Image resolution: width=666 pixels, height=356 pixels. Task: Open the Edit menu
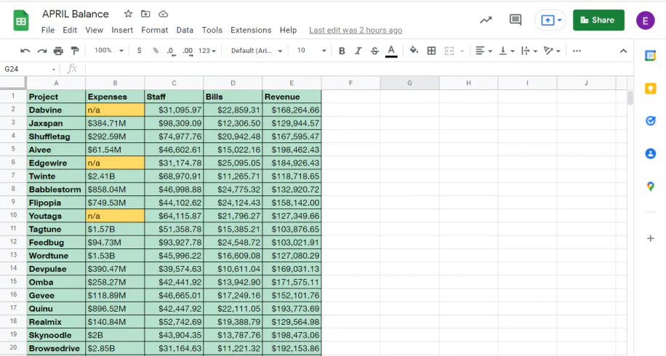tap(70, 30)
